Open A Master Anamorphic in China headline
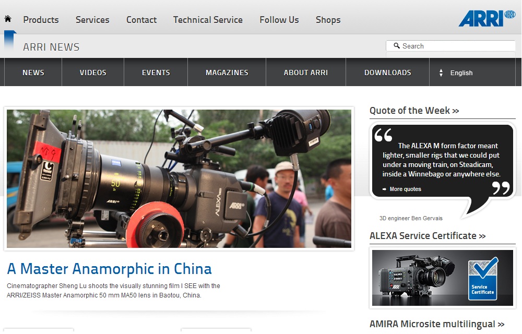 coord(109,269)
